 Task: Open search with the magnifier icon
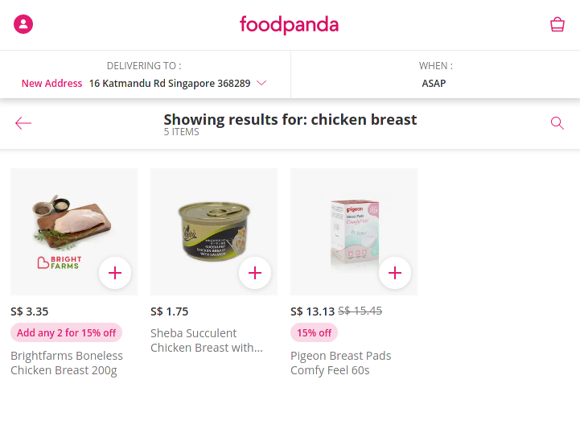point(557,123)
